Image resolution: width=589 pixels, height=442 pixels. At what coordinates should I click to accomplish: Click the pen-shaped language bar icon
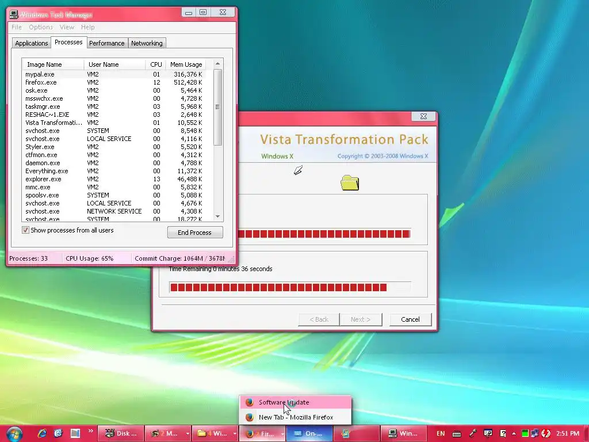[x=473, y=433]
